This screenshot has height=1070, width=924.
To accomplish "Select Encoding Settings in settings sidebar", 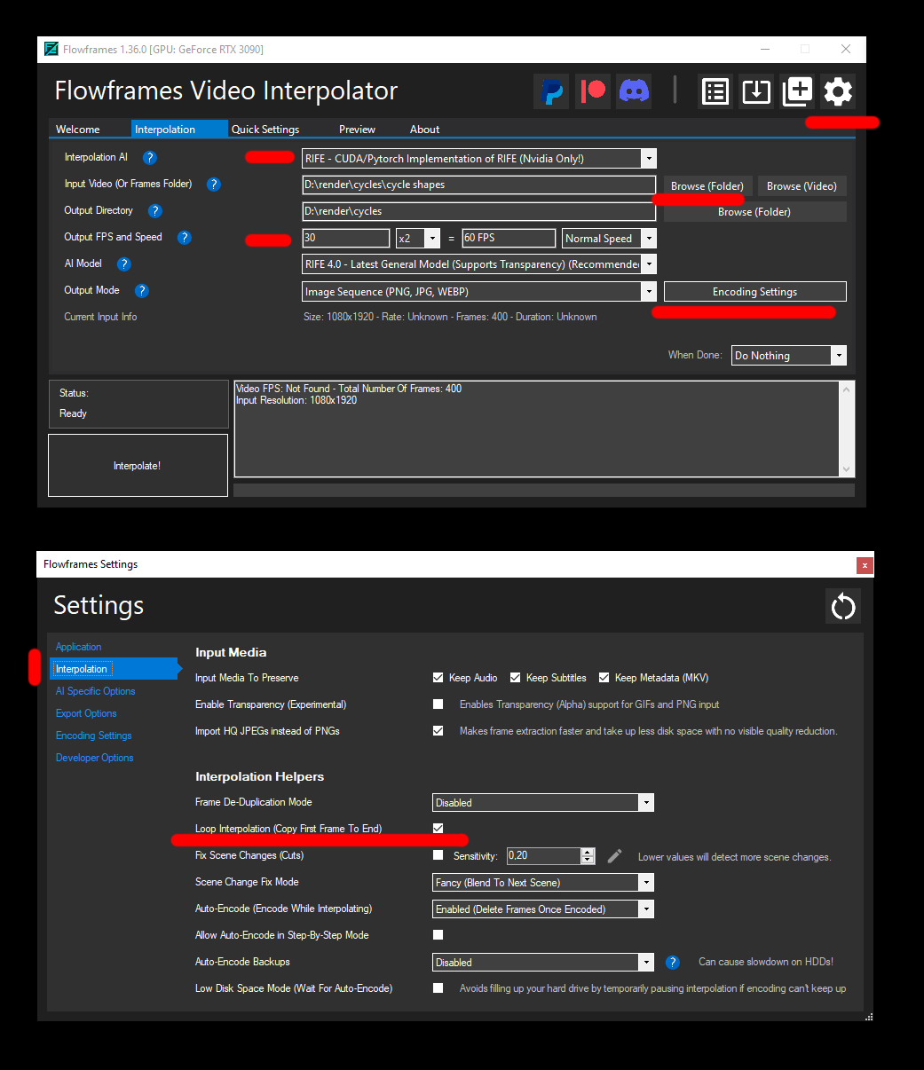I will pyautogui.click(x=93, y=736).
